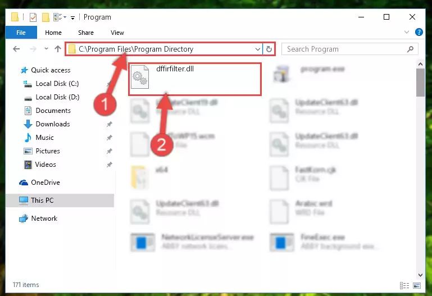Maximize the Program window
This screenshot has height=296, width=432.
tap(386, 17)
